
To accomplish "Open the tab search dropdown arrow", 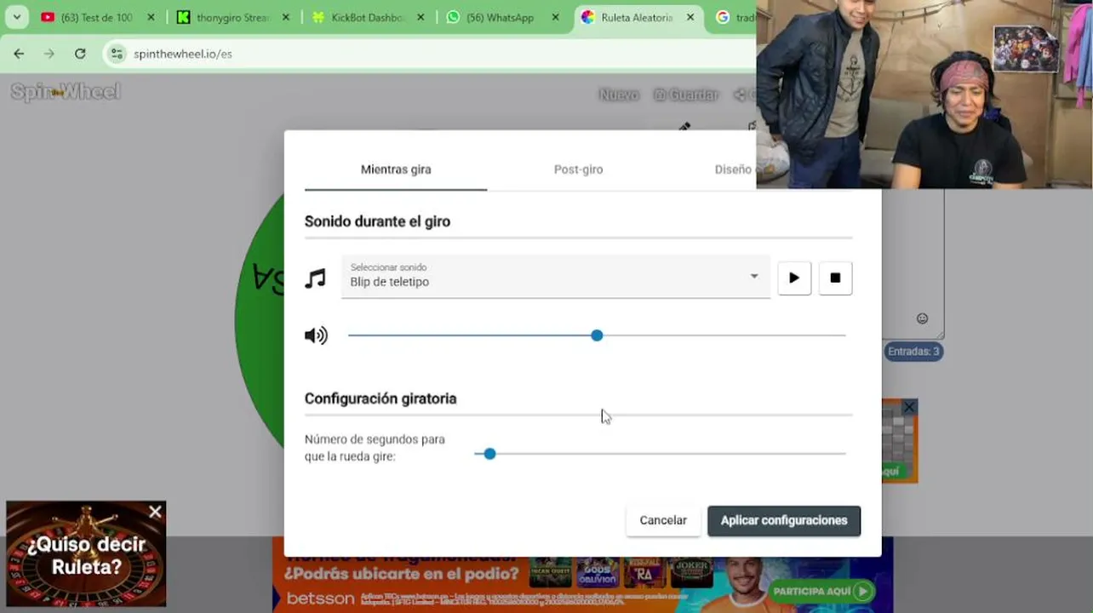I will (x=16, y=17).
